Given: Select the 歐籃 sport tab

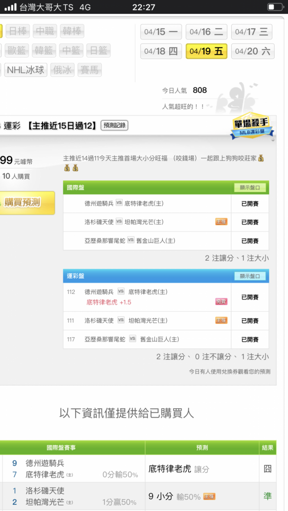Looking at the screenshot, I should [x=17, y=51].
